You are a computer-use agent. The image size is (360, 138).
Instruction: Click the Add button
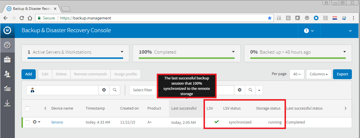click(28, 74)
